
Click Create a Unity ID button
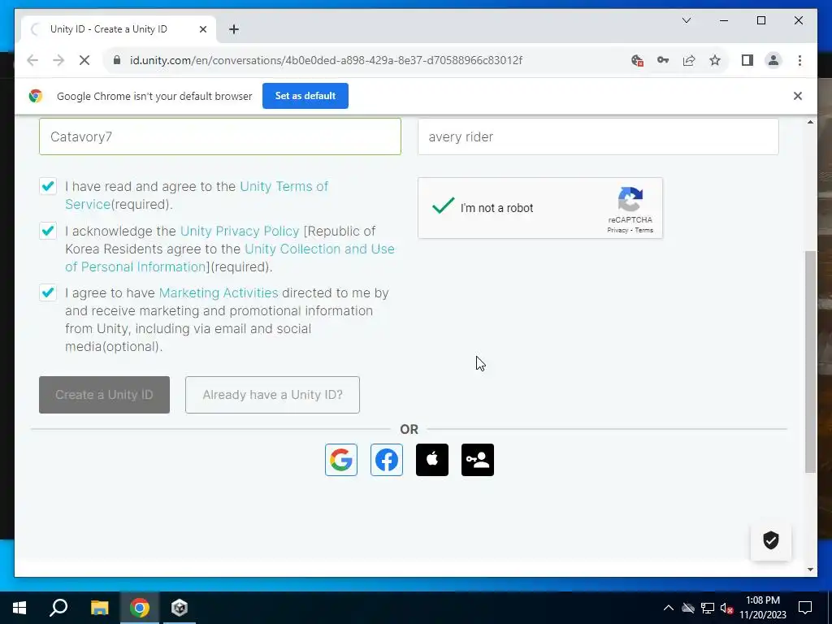click(x=104, y=395)
